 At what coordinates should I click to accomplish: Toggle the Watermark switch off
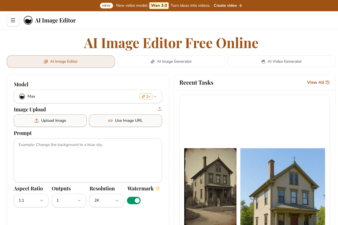pyautogui.click(x=134, y=201)
